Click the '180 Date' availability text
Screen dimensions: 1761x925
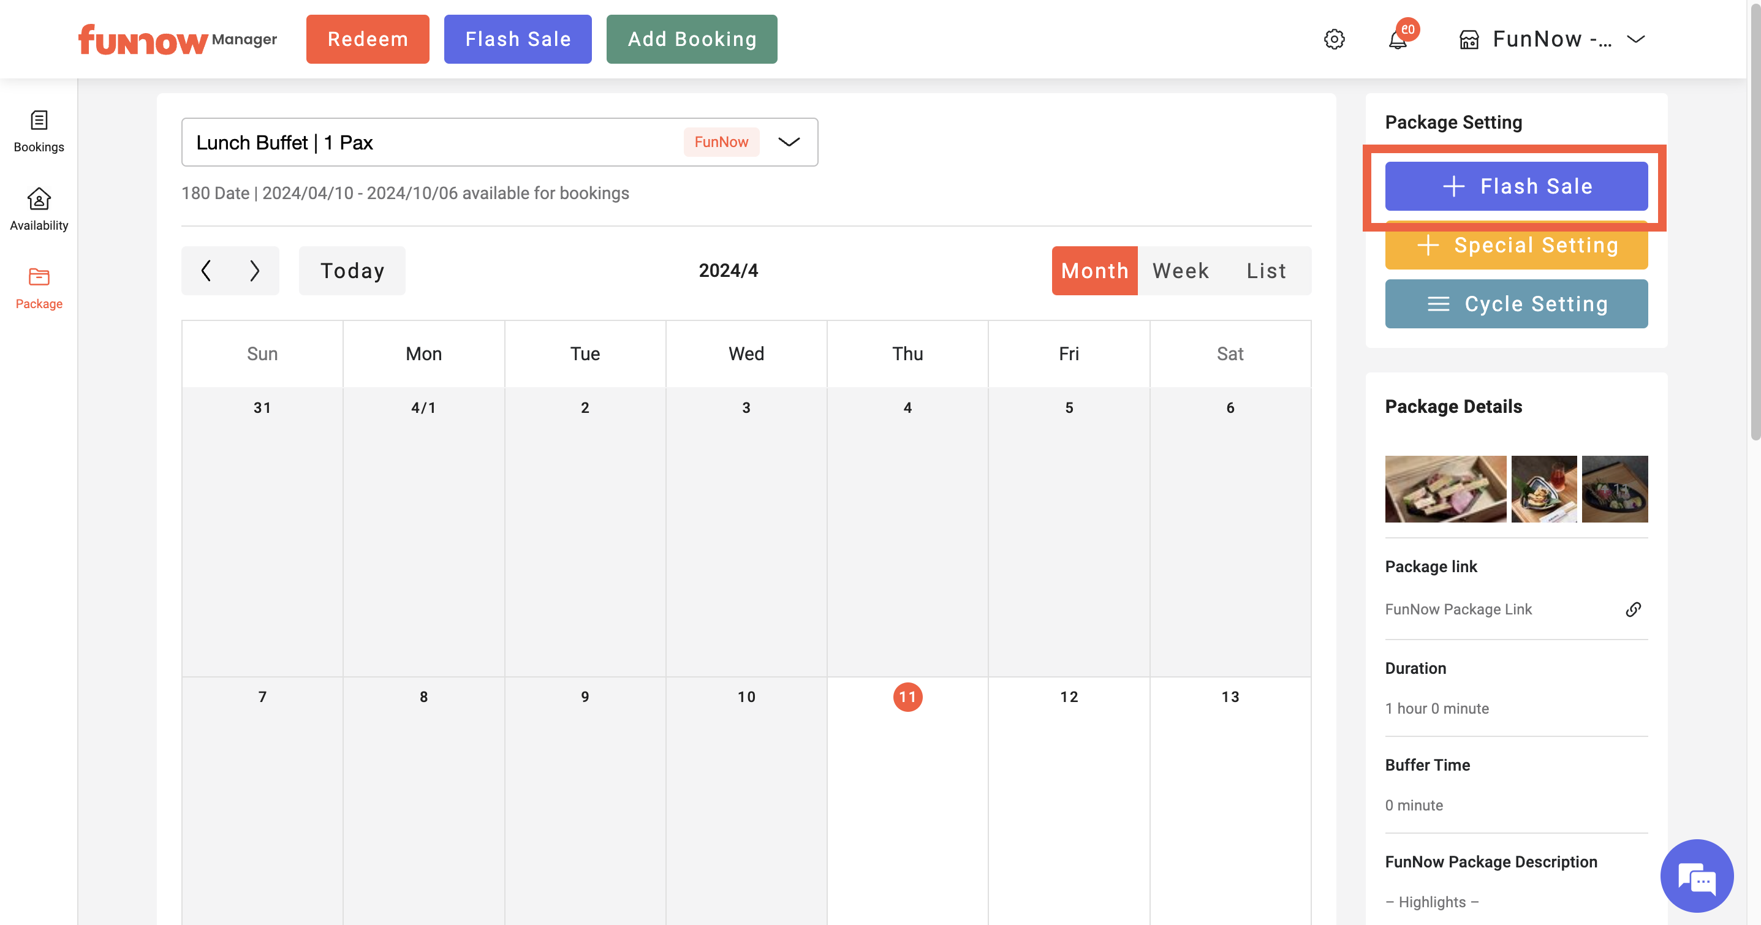404,194
